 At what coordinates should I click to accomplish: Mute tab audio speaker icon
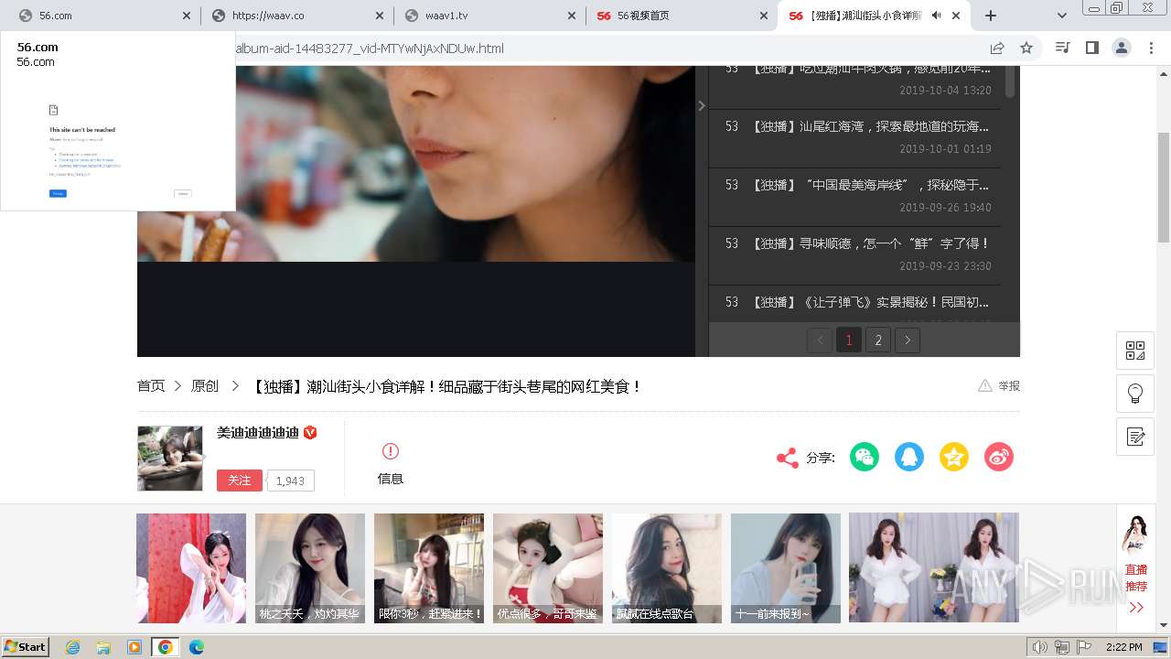tap(937, 16)
